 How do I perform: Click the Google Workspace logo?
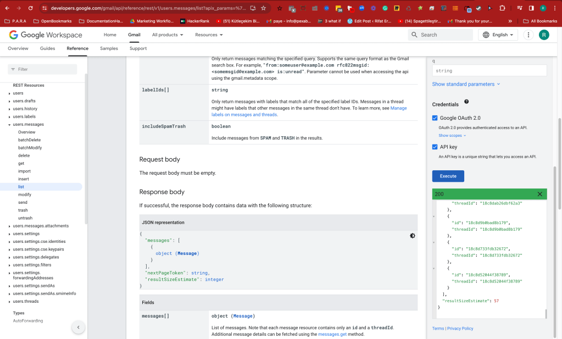46,35
